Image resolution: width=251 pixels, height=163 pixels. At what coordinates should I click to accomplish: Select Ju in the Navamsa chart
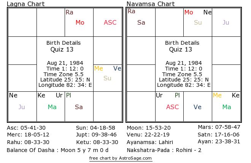[226, 23]
